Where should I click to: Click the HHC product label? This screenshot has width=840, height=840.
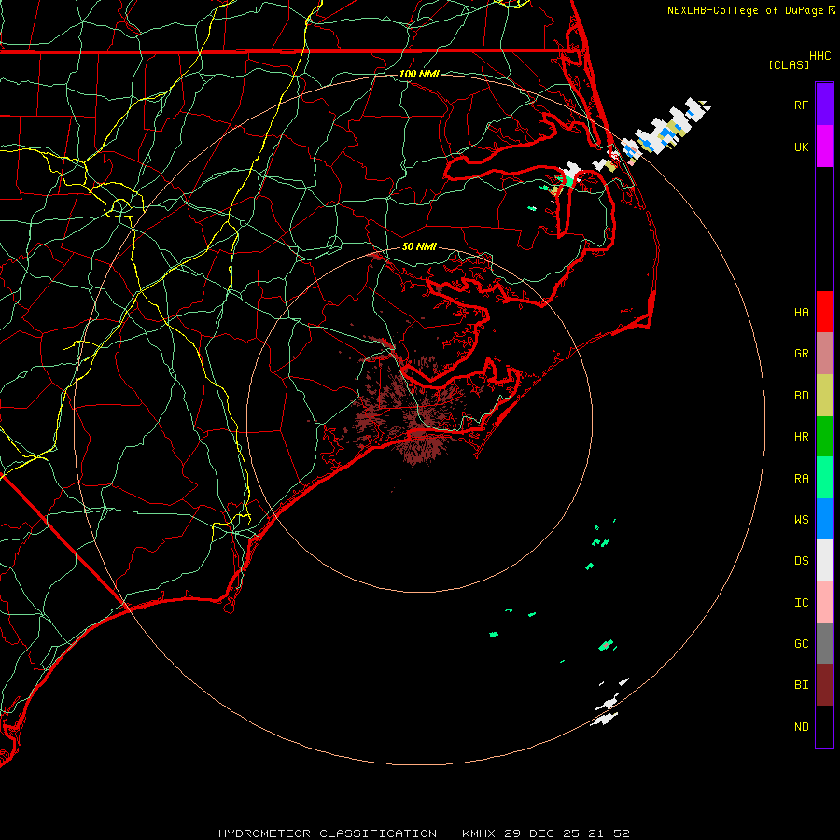[819, 56]
